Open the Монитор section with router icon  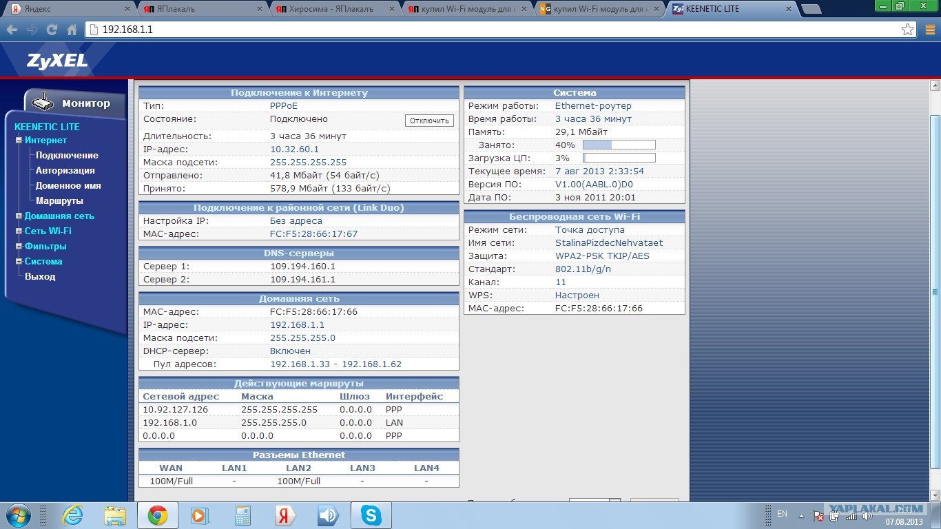coord(74,103)
